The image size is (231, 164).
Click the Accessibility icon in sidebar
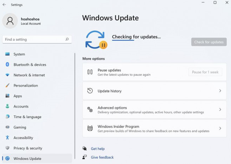(x=7, y=137)
